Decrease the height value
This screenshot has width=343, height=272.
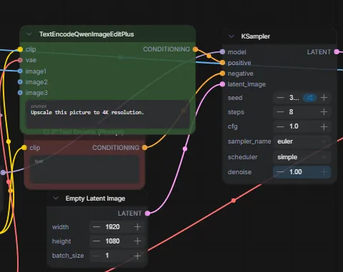[96, 241]
